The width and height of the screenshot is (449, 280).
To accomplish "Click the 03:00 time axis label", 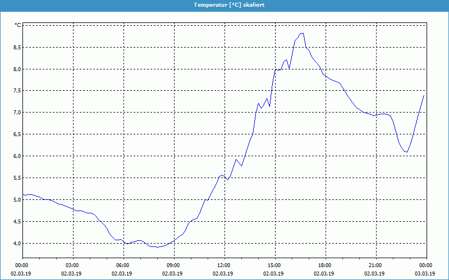I will coord(72,265).
